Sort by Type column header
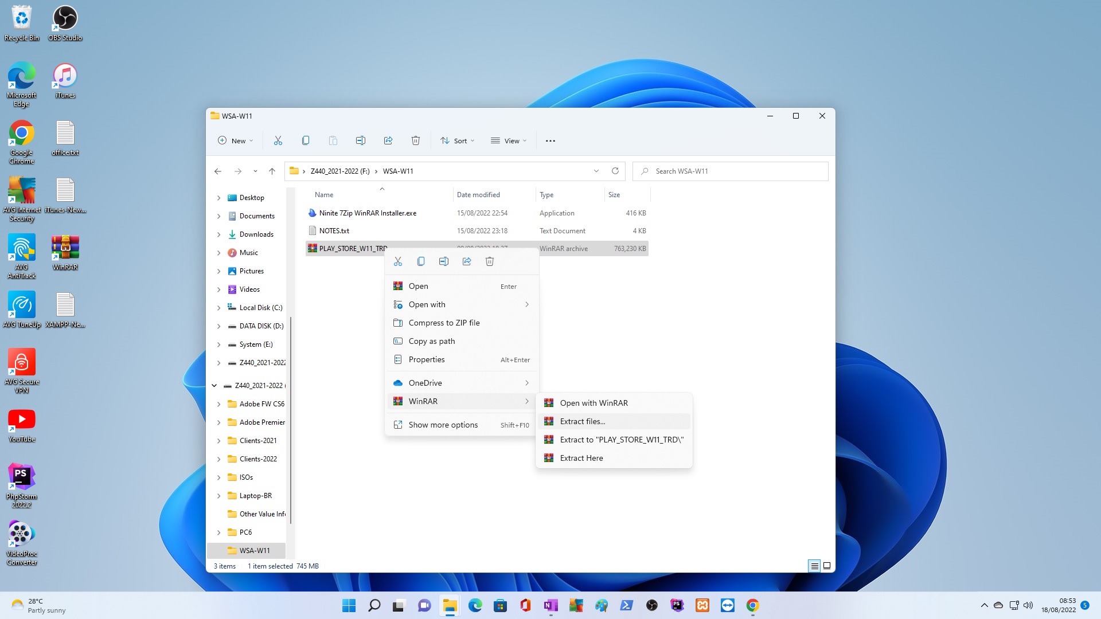Screen dimensions: 1101x619 click(569, 195)
